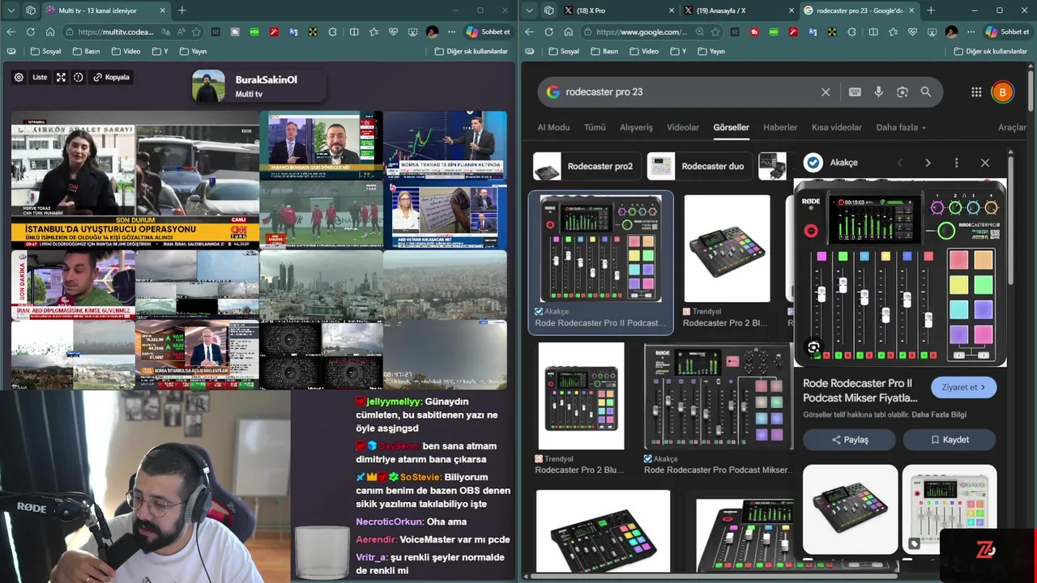Clear the Google search box text

point(826,92)
